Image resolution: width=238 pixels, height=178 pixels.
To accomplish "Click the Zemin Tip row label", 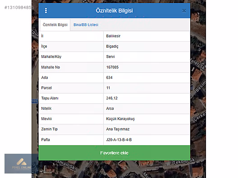I will click(49, 129).
